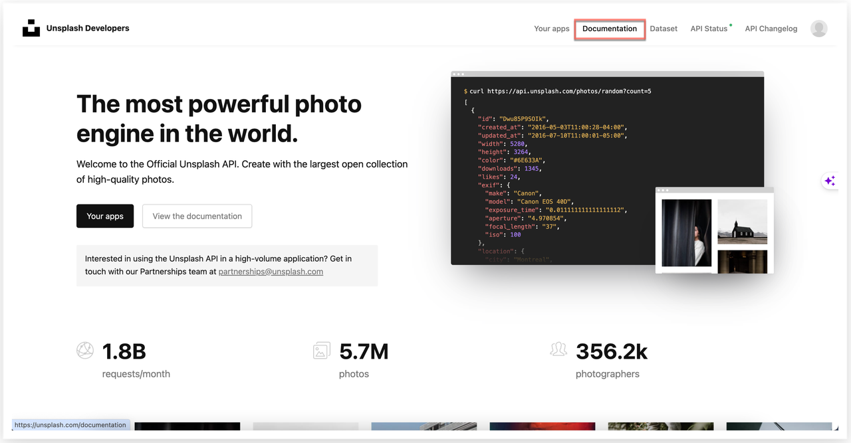Screen dimensions: 851x443
Task: Click the photographers label
Action: pos(608,374)
